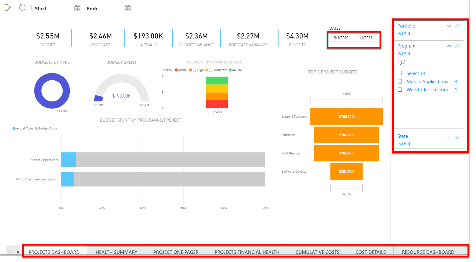Clear the Program filter with eraser icon
The image size is (476, 262).
point(458,46)
